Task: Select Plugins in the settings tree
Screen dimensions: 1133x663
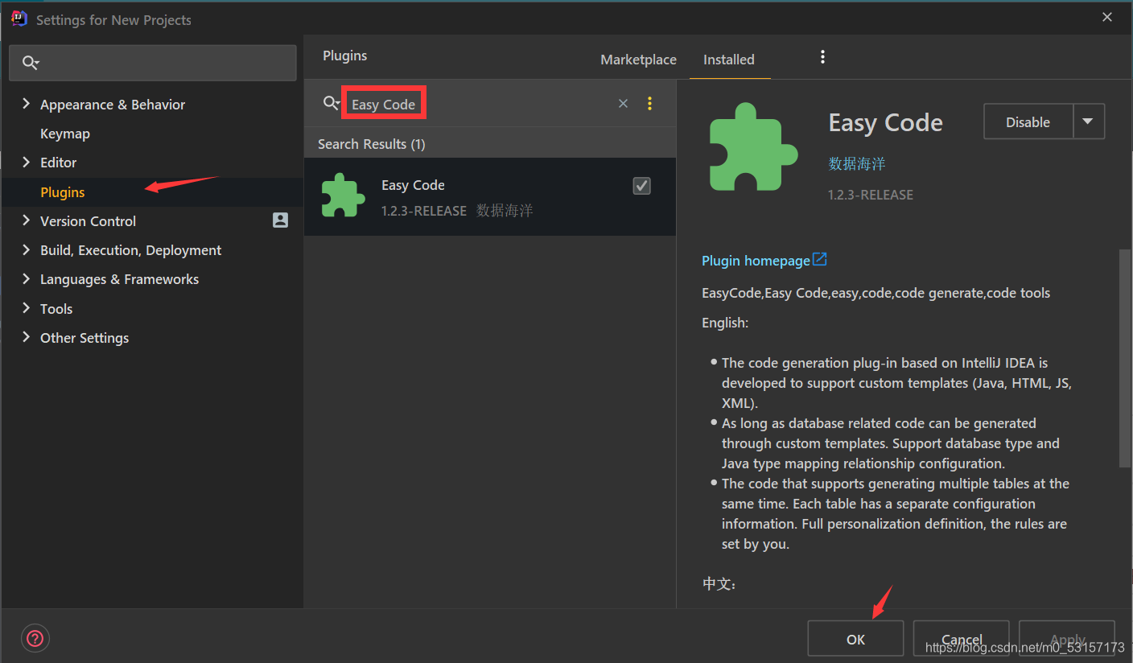Action: tap(63, 192)
